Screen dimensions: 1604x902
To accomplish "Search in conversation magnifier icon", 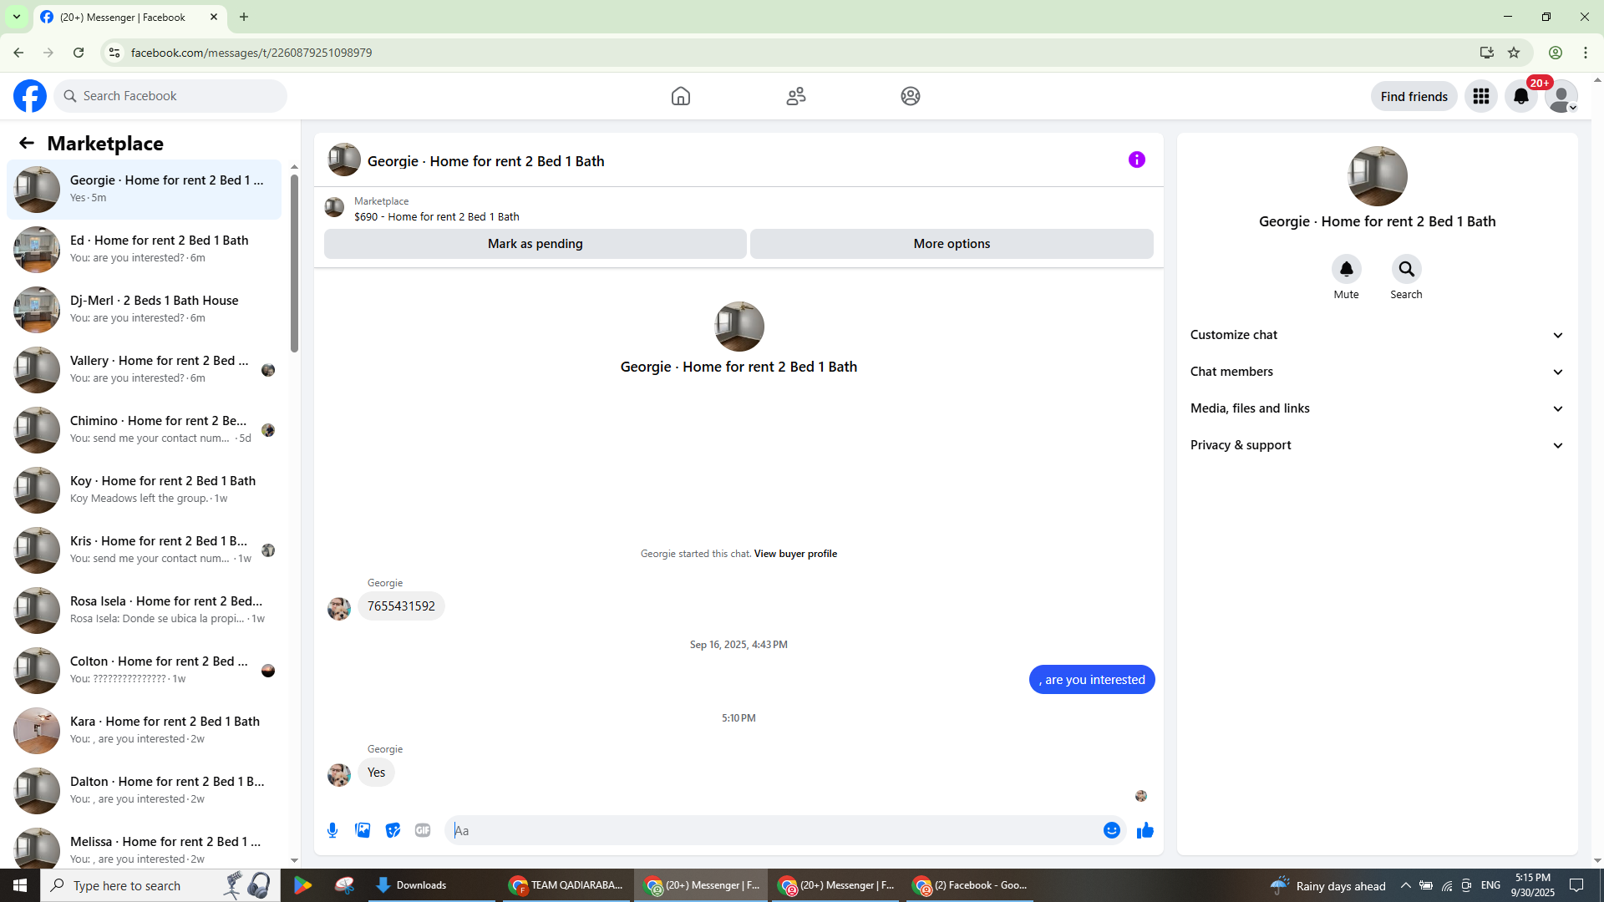I will 1407,269.
